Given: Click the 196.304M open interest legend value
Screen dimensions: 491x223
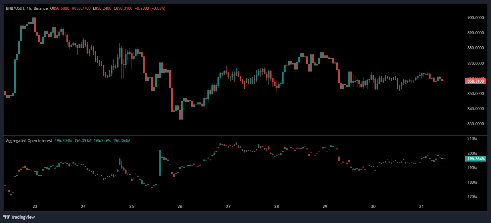Looking at the screenshot, I should click(x=63, y=141).
